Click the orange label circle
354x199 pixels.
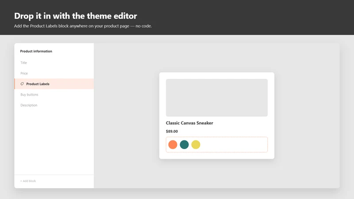173,145
